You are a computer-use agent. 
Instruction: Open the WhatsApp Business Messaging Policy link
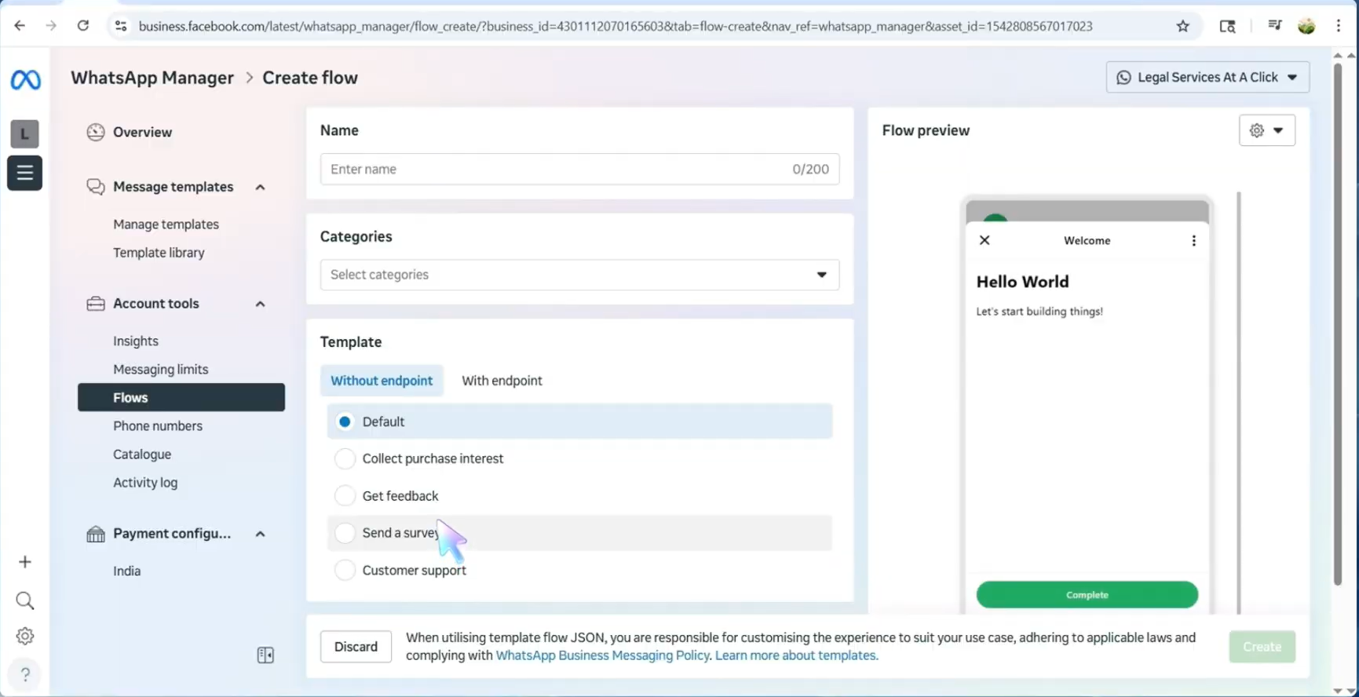(602, 655)
